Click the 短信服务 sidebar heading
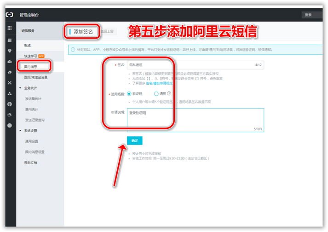Image resolution: width=328 pixels, height=232 pixels. pos(28,31)
